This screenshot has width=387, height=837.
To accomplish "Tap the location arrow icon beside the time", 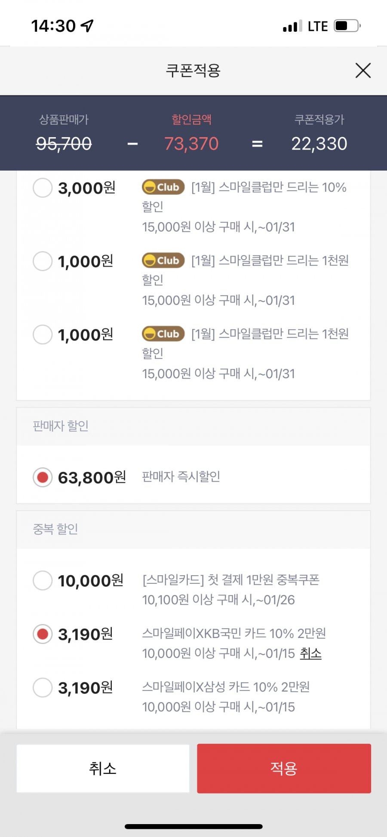I will pyautogui.click(x=87, y=26).
